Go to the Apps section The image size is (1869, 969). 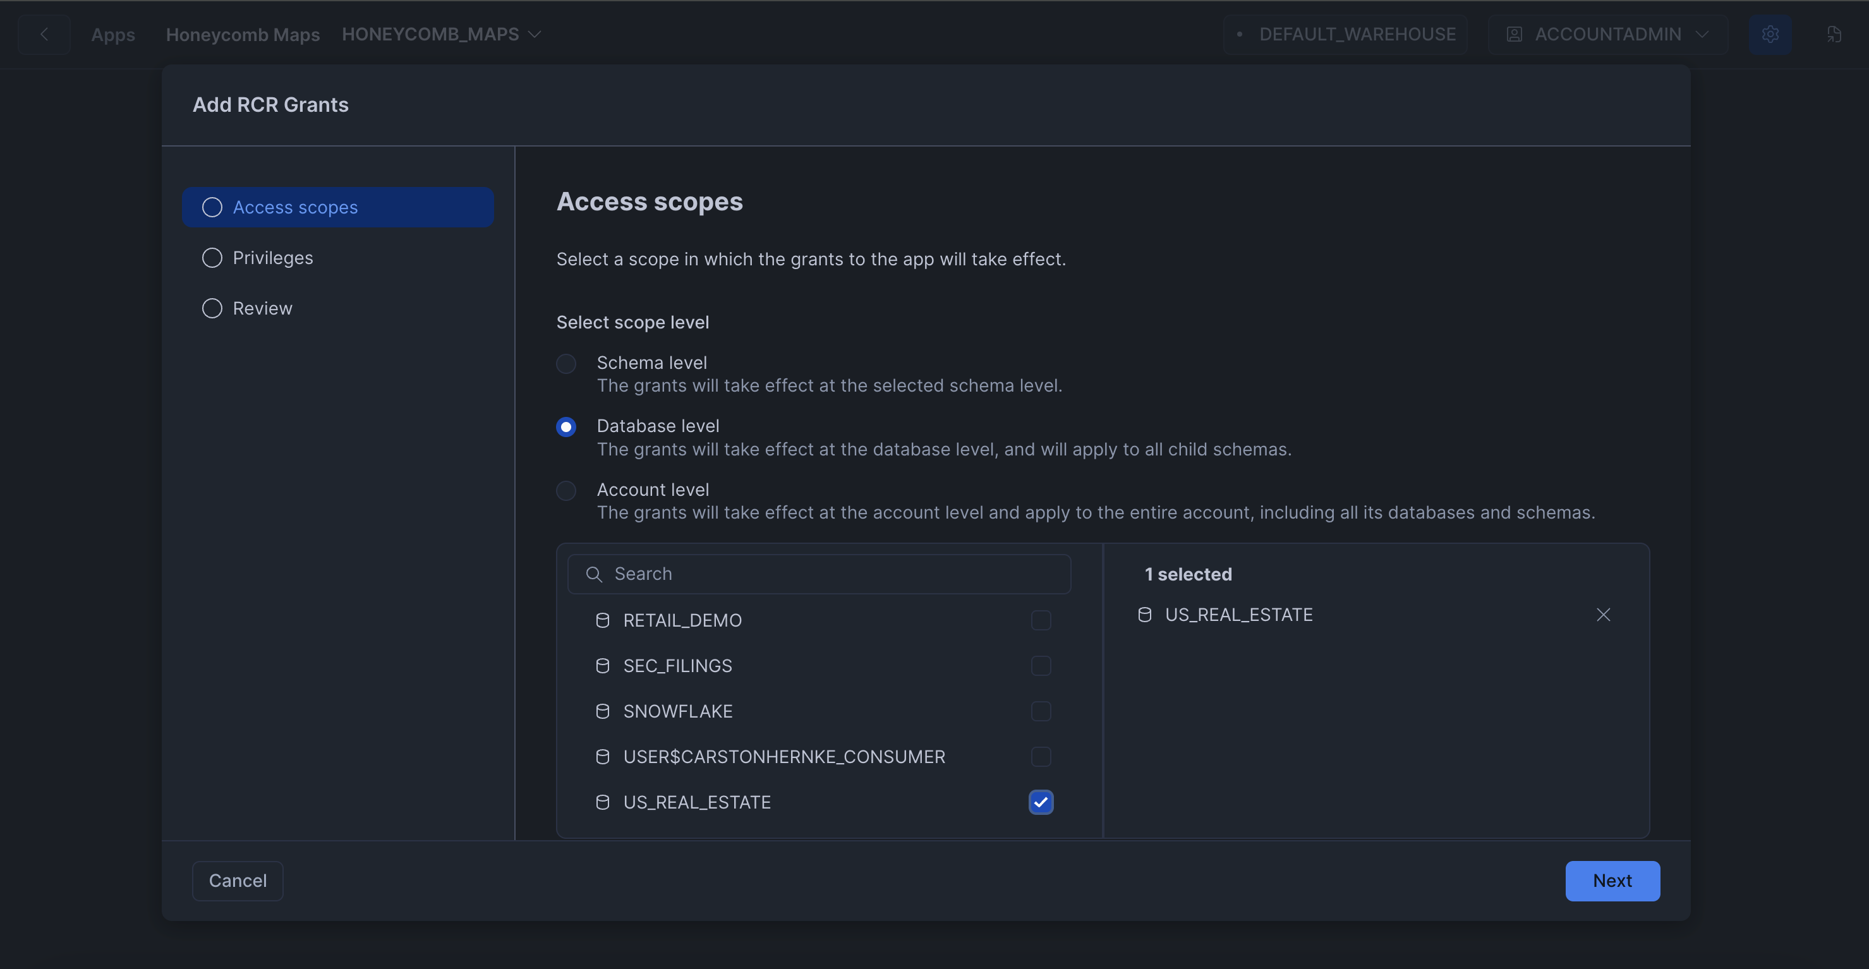(x=113, y=34)
